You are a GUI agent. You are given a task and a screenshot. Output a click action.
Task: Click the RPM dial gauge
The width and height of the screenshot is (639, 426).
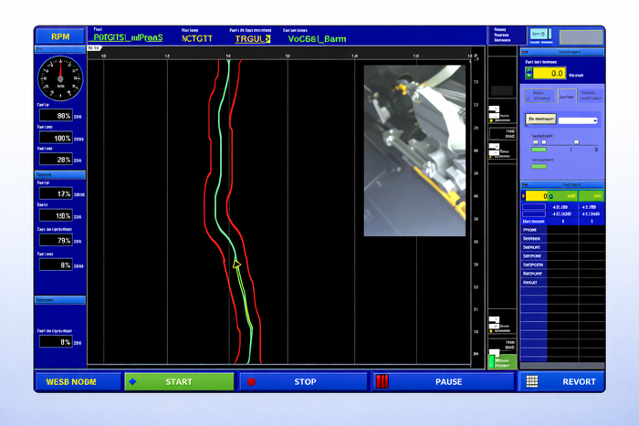60,78
